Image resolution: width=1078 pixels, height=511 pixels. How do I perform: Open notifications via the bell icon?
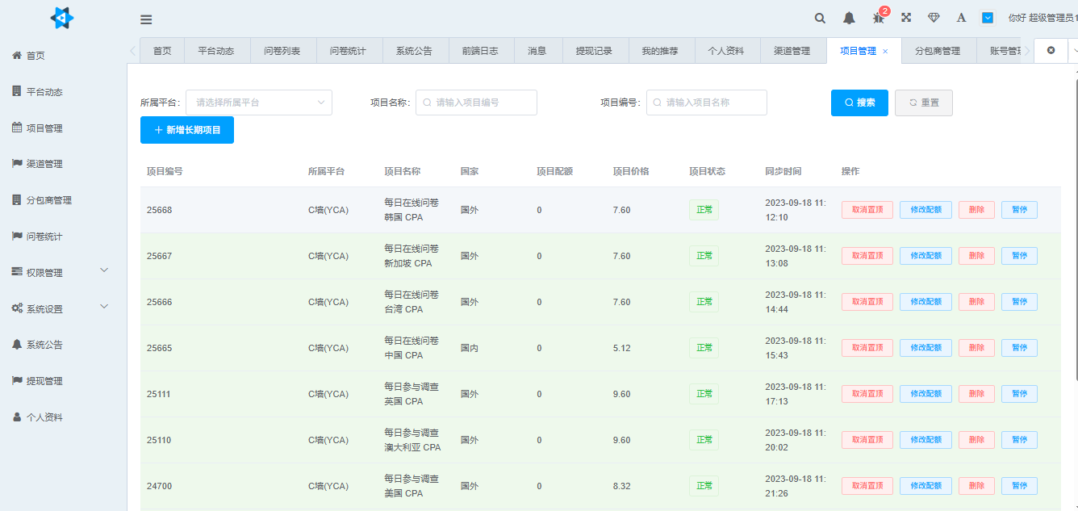click(848, 18)
